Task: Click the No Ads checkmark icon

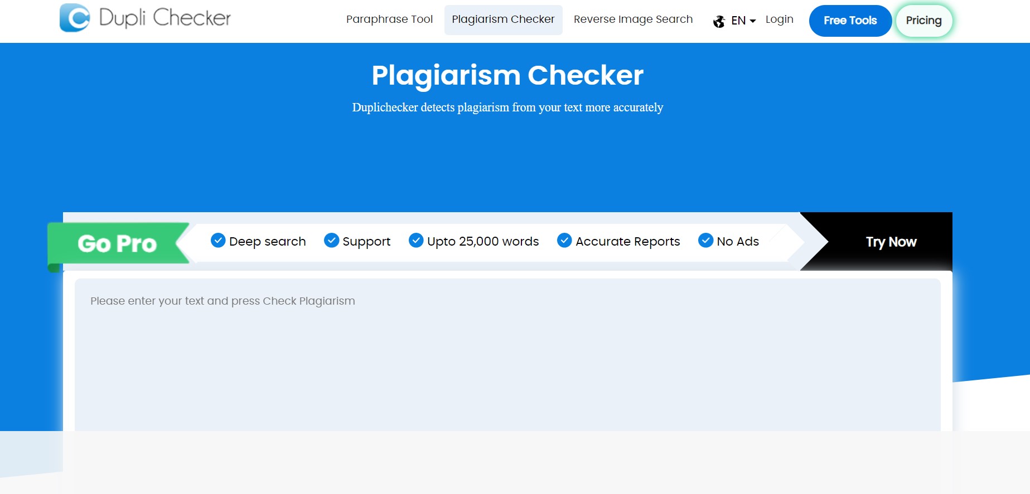Action: [x=705, y=241]
